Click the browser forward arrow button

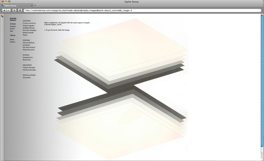pyautogui.click(x=9, y=11)
